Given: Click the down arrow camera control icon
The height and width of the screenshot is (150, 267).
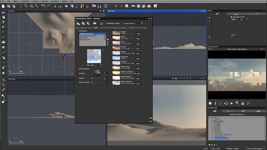Looking at the screenshot, I should point(215,103).
